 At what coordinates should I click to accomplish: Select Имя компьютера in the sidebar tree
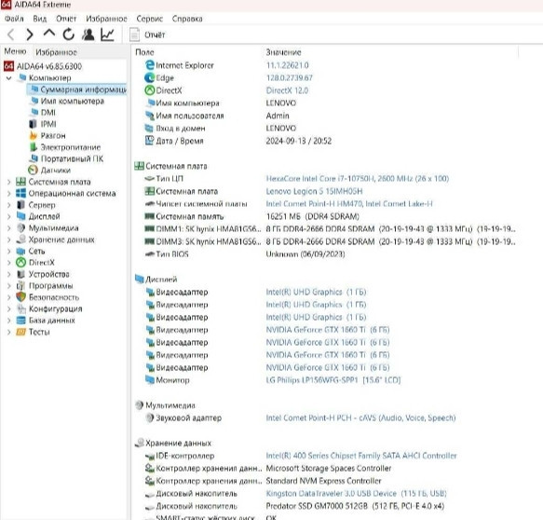click(68, 102)
